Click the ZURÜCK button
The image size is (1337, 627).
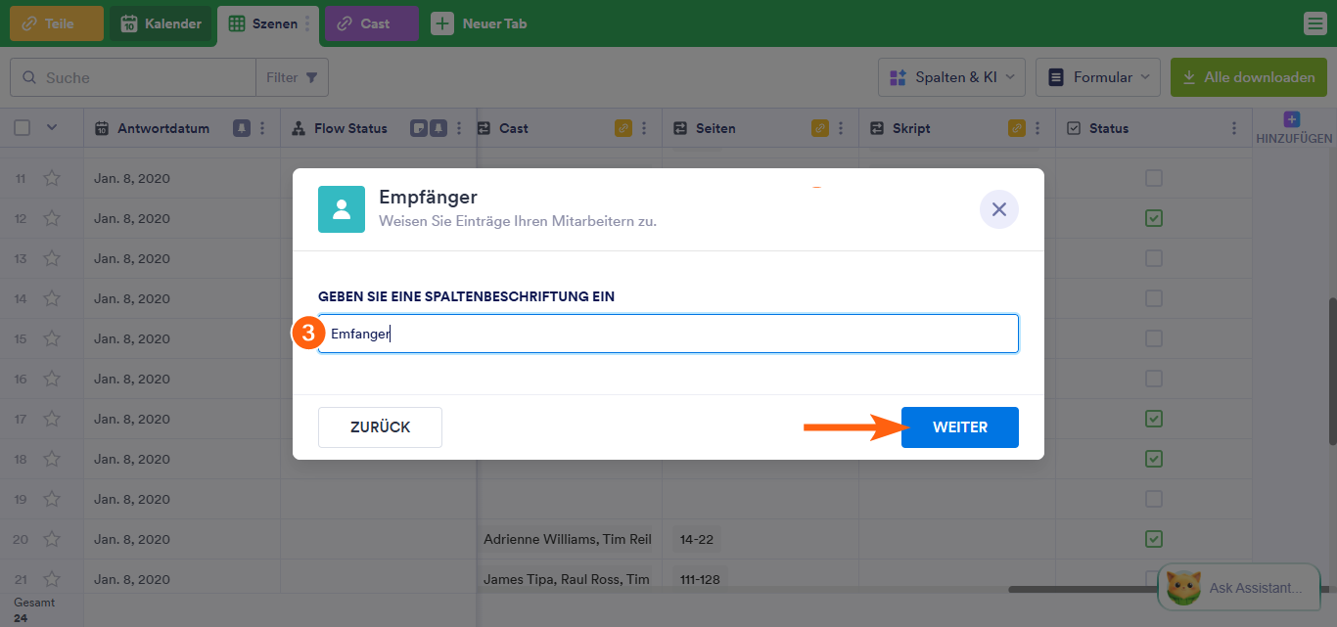[380, 427]
